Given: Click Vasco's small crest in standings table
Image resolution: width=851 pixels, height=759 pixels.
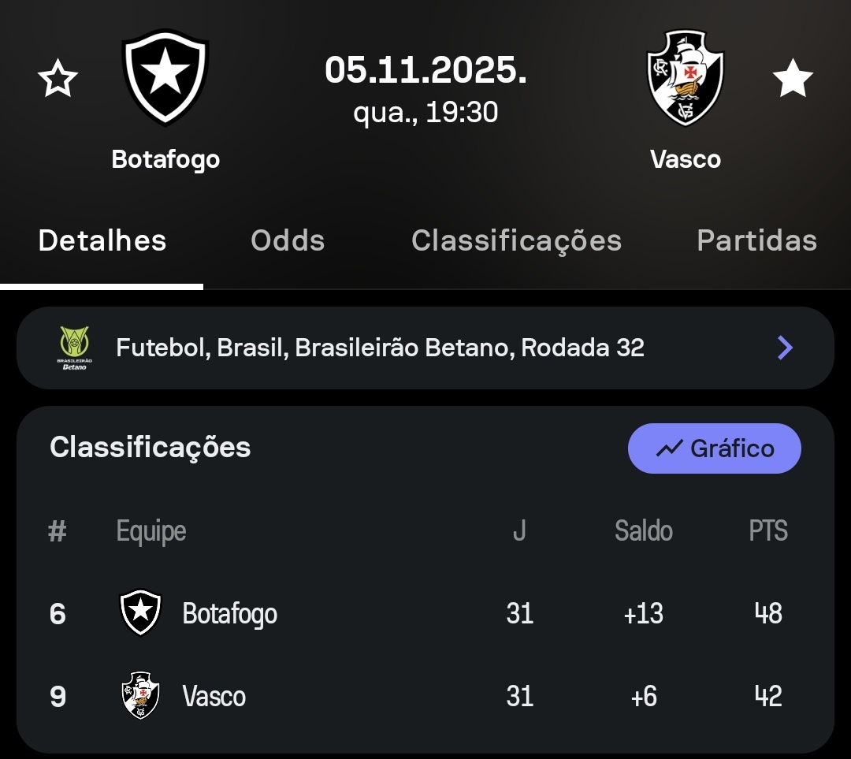Looking at the screenshot, I should pyautogui.click(x=140, y=695).
